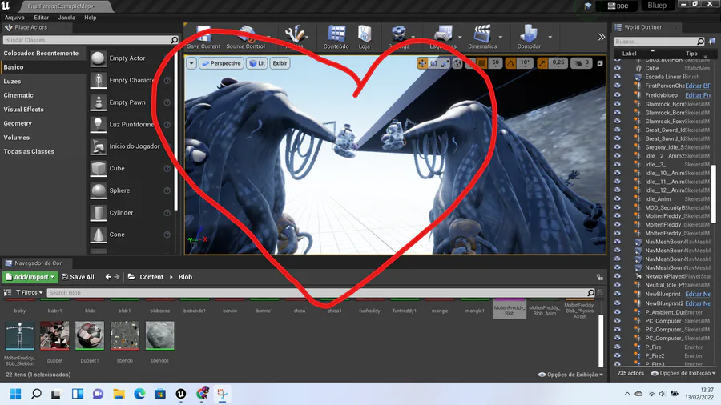Hide the Idle_Anim actor via eye icon

(x=617, y=198)
